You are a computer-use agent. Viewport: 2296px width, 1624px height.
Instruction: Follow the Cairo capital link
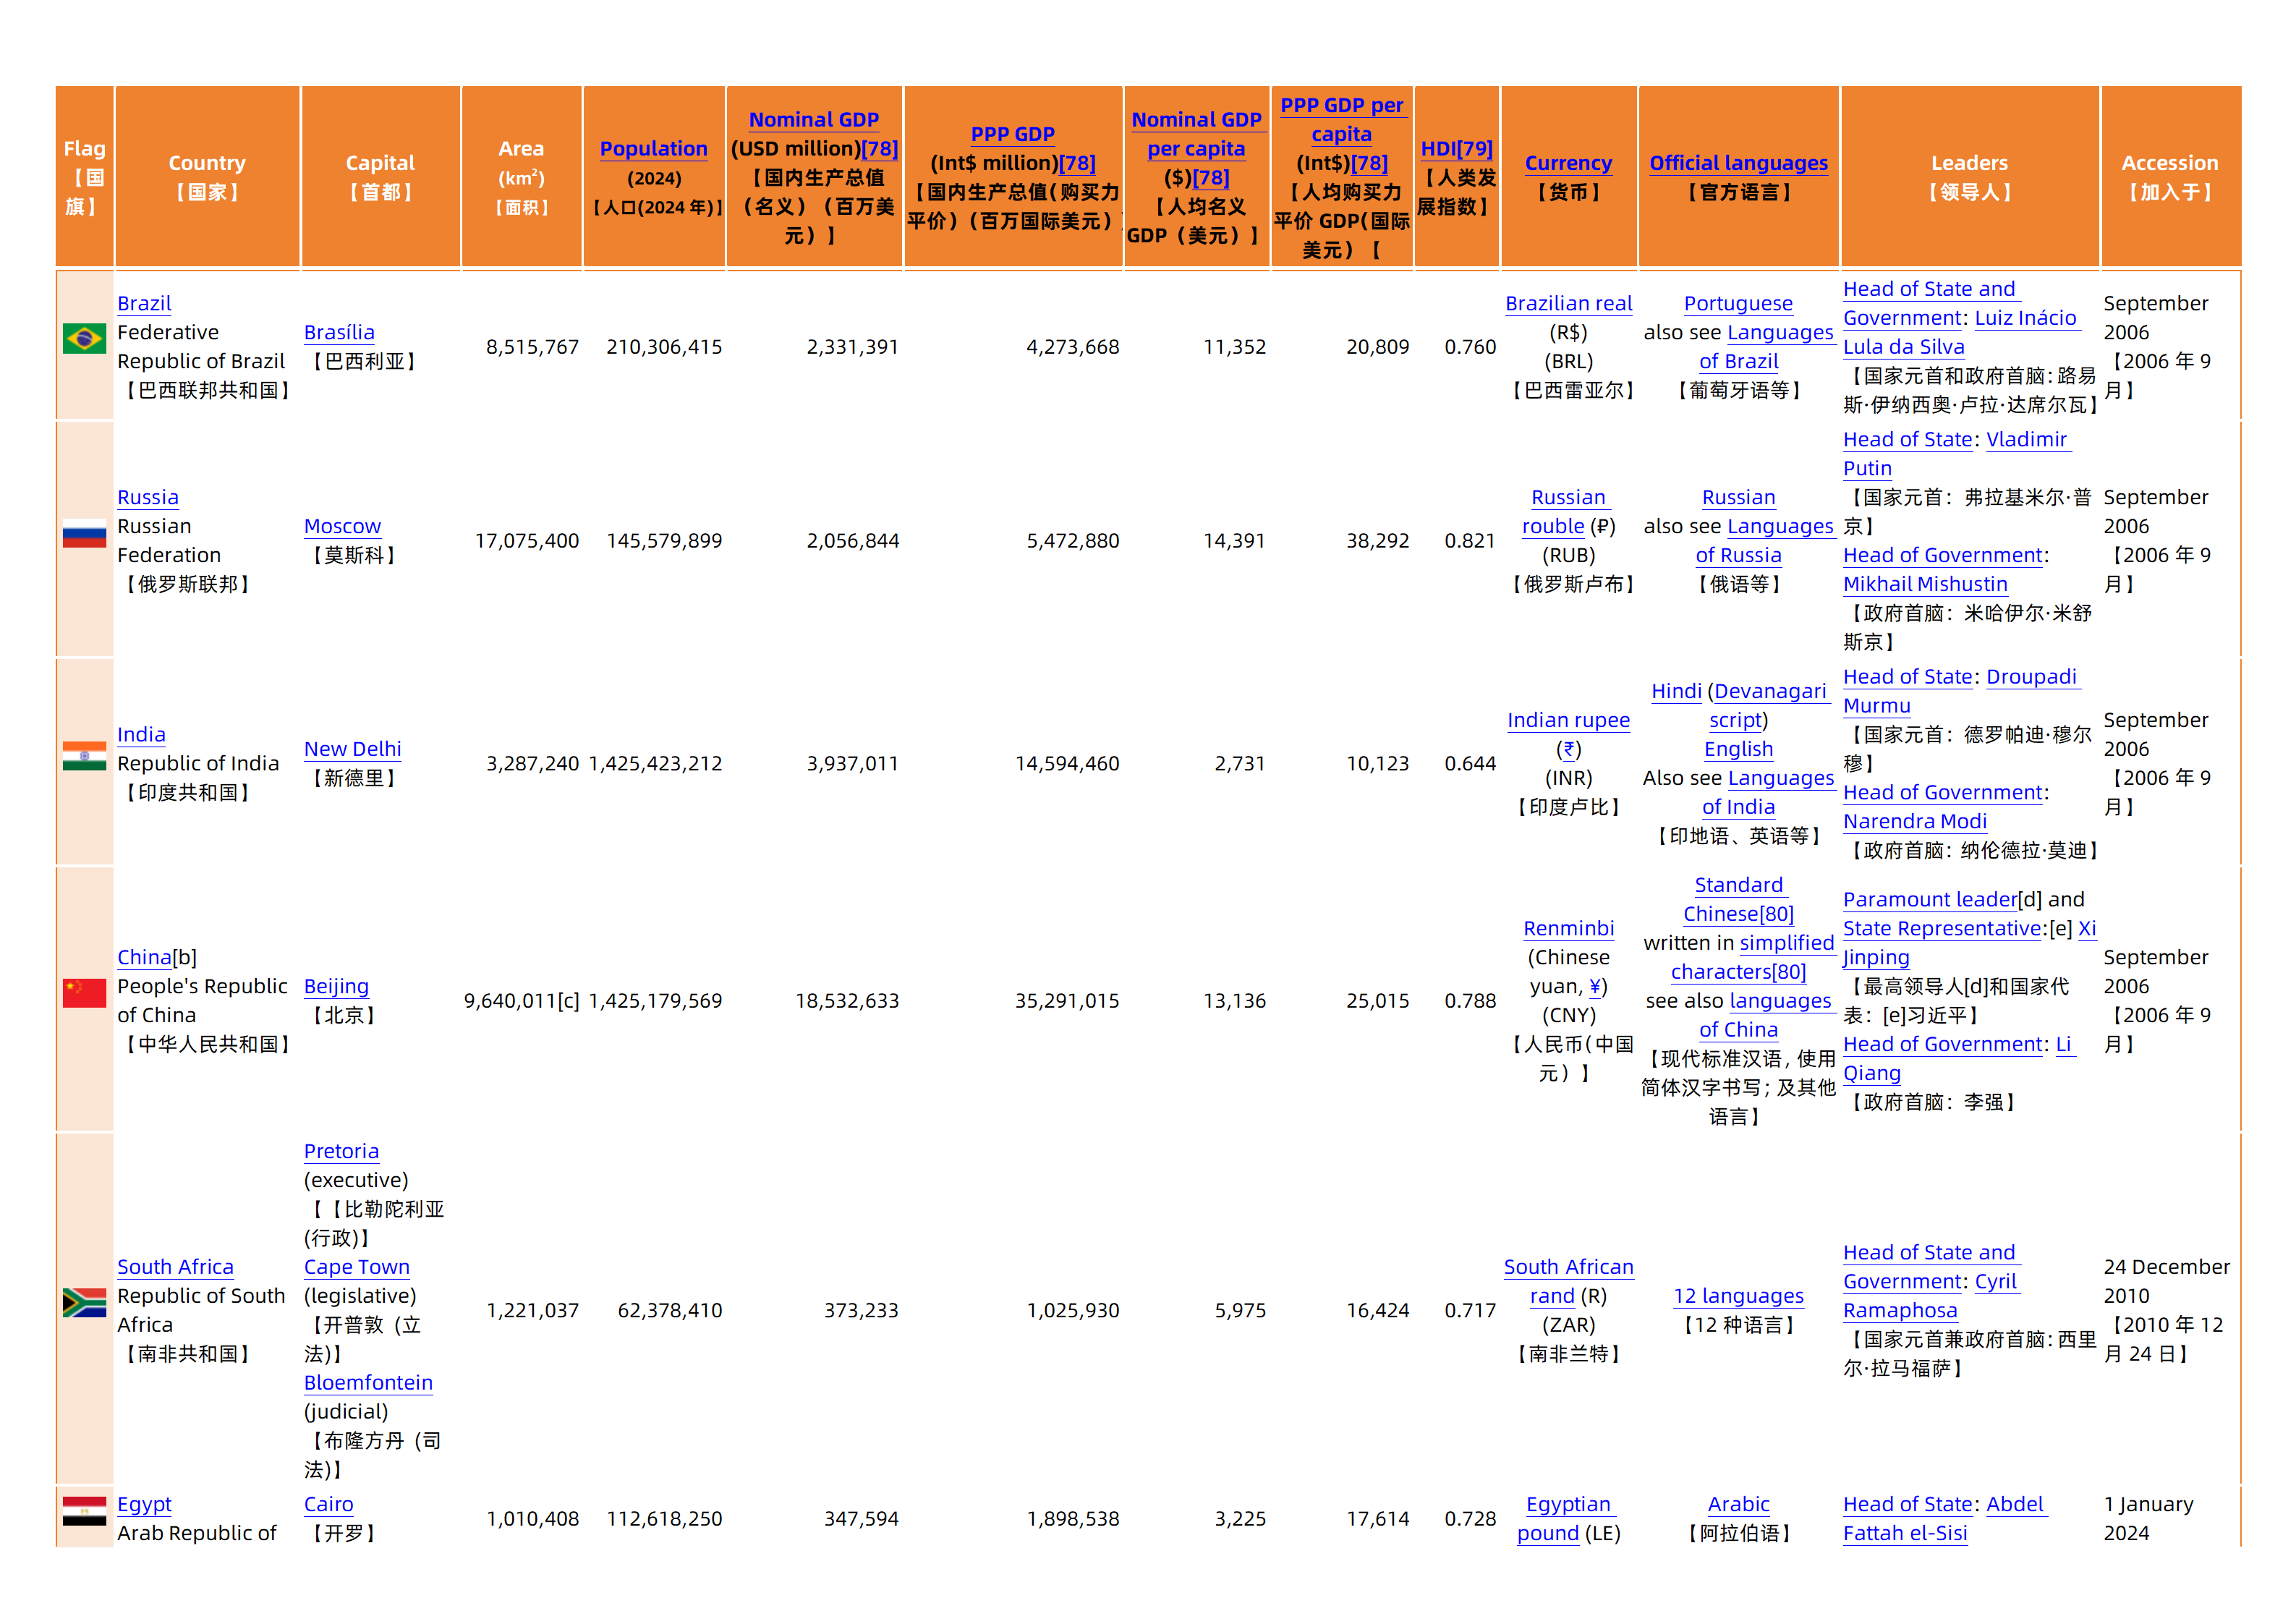point(328,1504)
